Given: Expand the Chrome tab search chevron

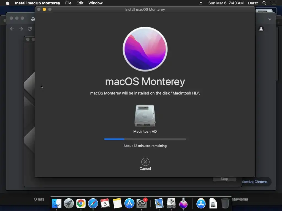Looking at the screenshot, I should [x=270, y=19].
